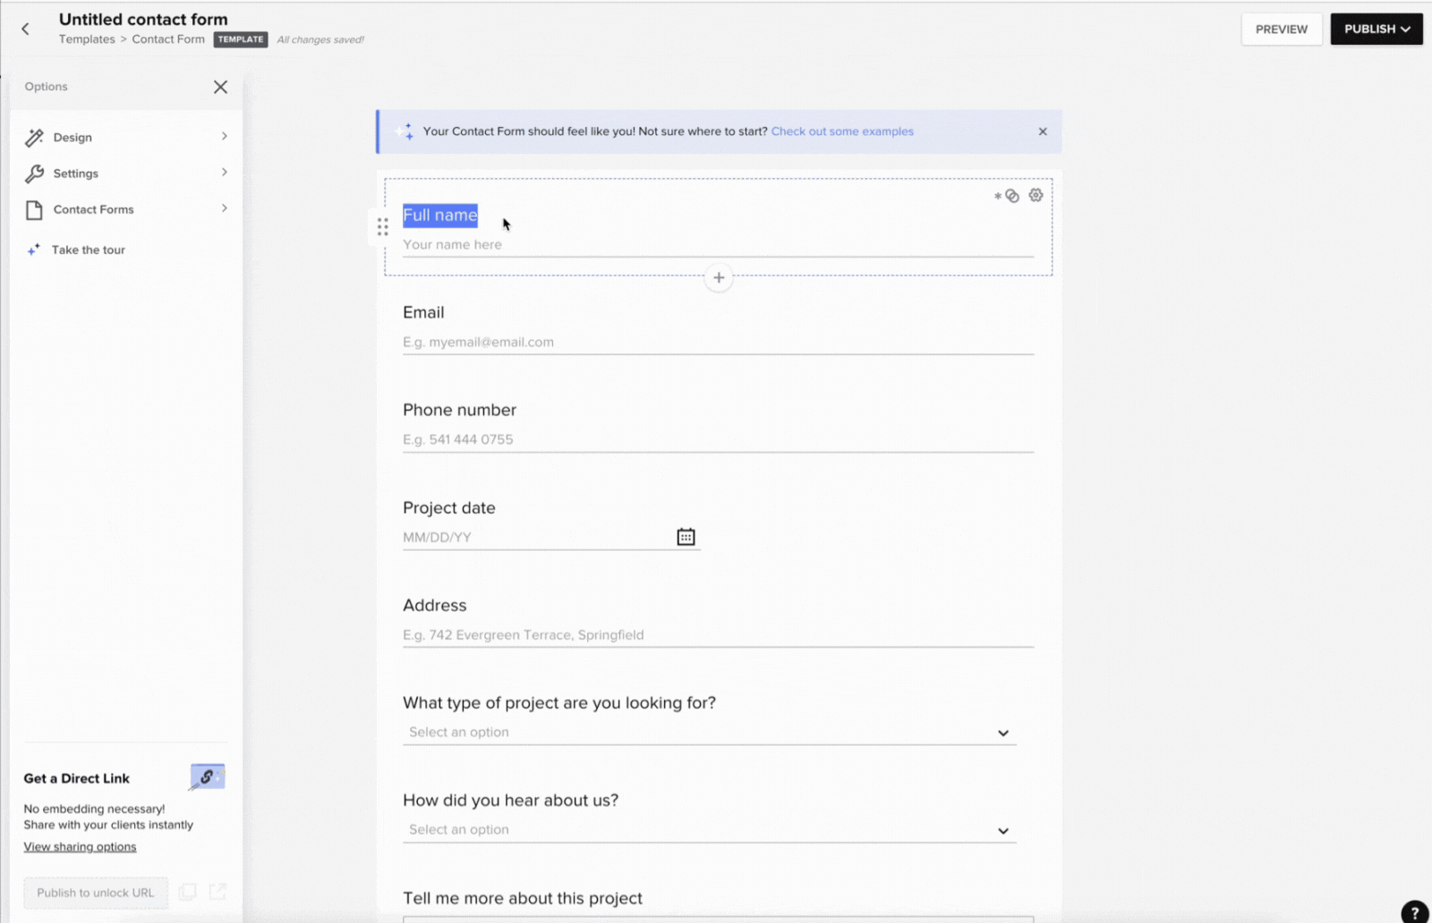Open View sharing options link

click(80, 847)
